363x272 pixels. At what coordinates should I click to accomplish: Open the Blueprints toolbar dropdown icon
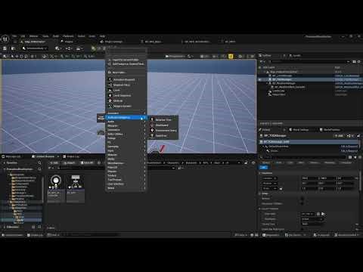pos(69,48)
